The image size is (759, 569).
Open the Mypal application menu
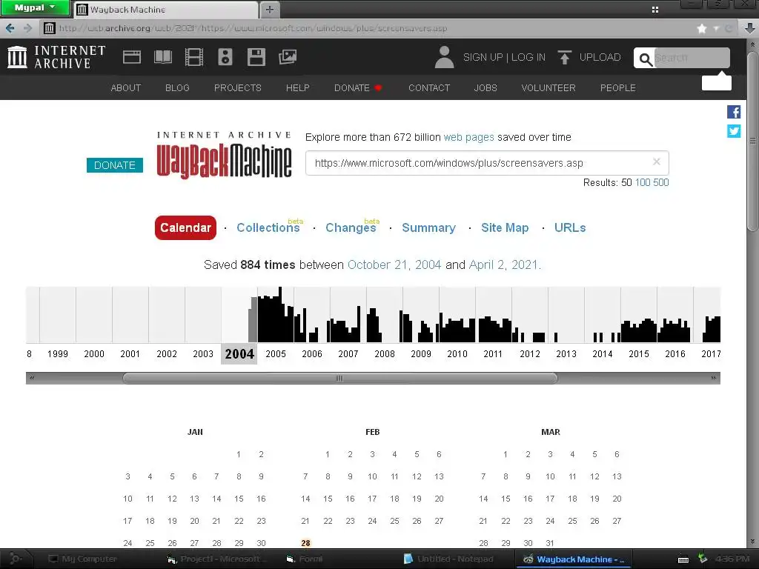[x=35, y=7]
